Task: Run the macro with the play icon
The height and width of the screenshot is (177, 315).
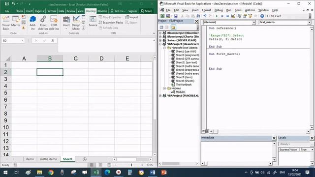Action: [217, 16]
